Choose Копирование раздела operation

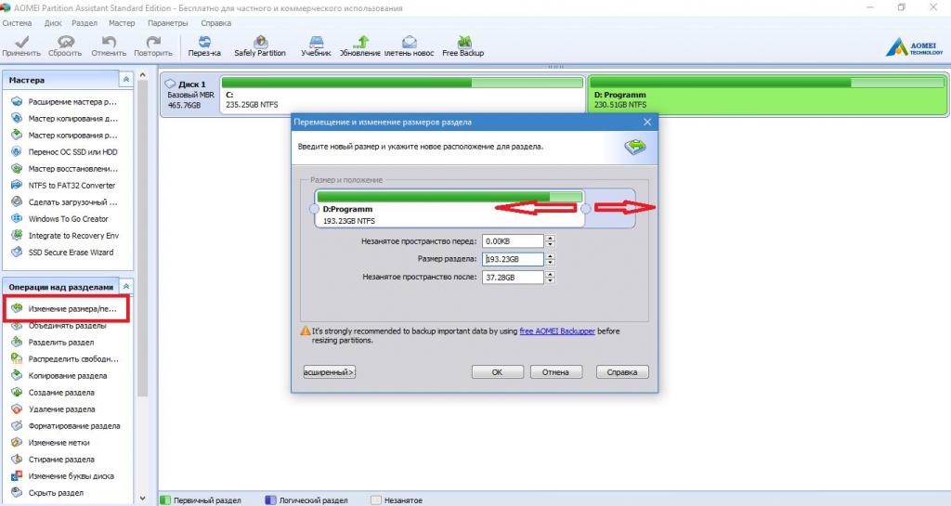(x=59, y=376)
